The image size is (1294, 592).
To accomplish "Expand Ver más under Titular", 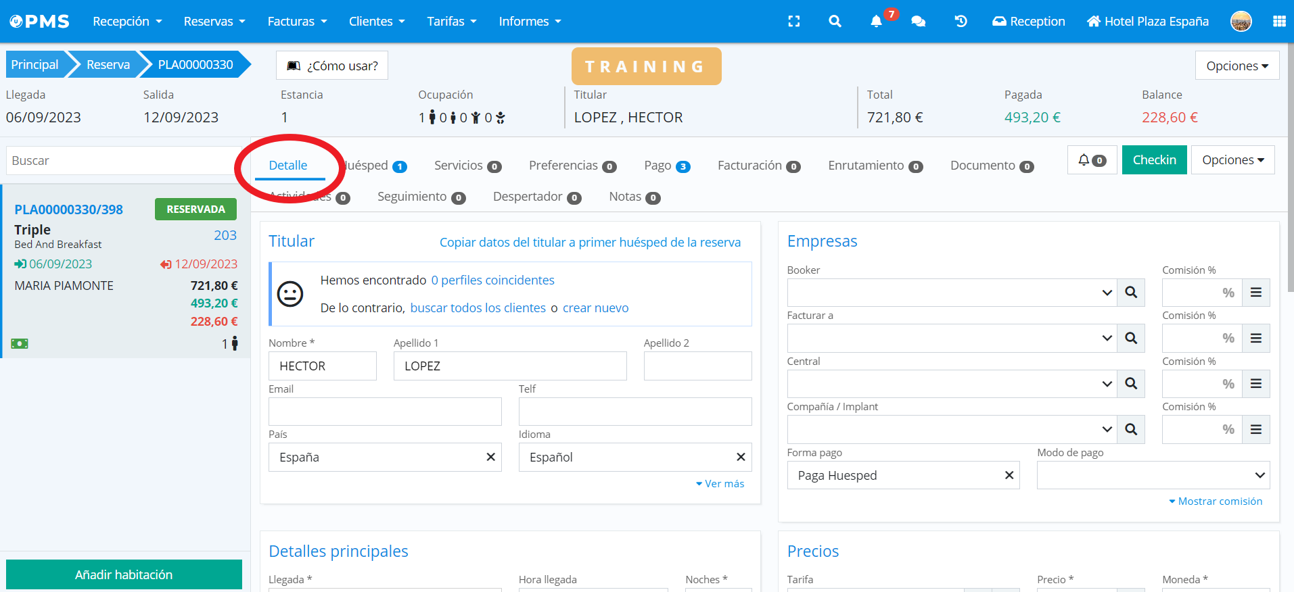I will [x=720, y=484].
